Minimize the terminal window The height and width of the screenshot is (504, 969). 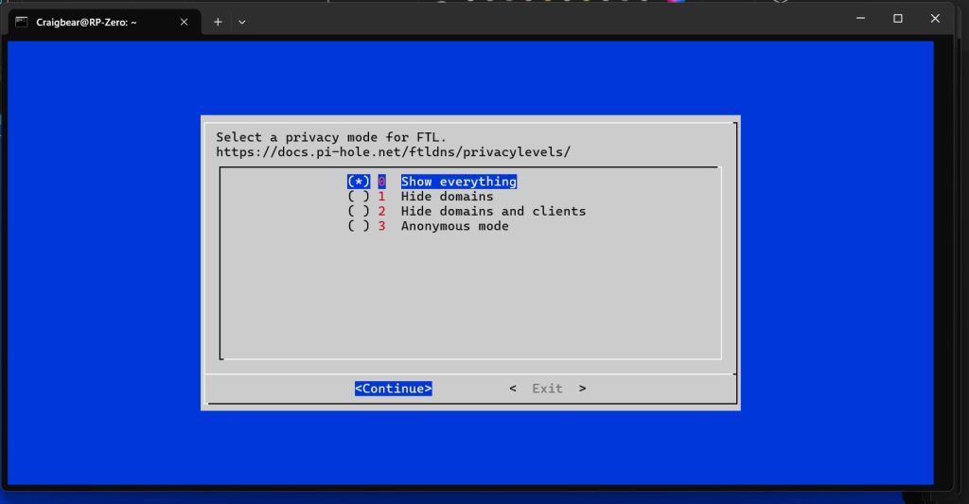(861, 18)
